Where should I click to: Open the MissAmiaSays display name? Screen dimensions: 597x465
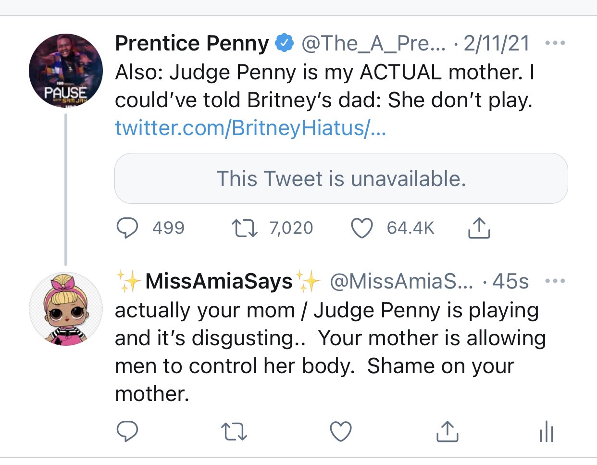(x=219, y=281)
